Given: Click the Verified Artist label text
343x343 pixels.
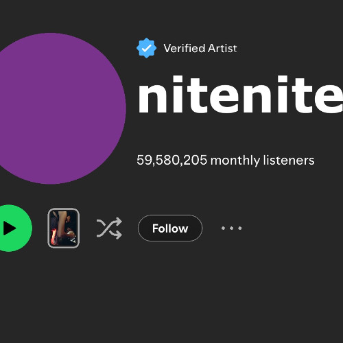Looking at the screenshot, I should coord(200,48).
